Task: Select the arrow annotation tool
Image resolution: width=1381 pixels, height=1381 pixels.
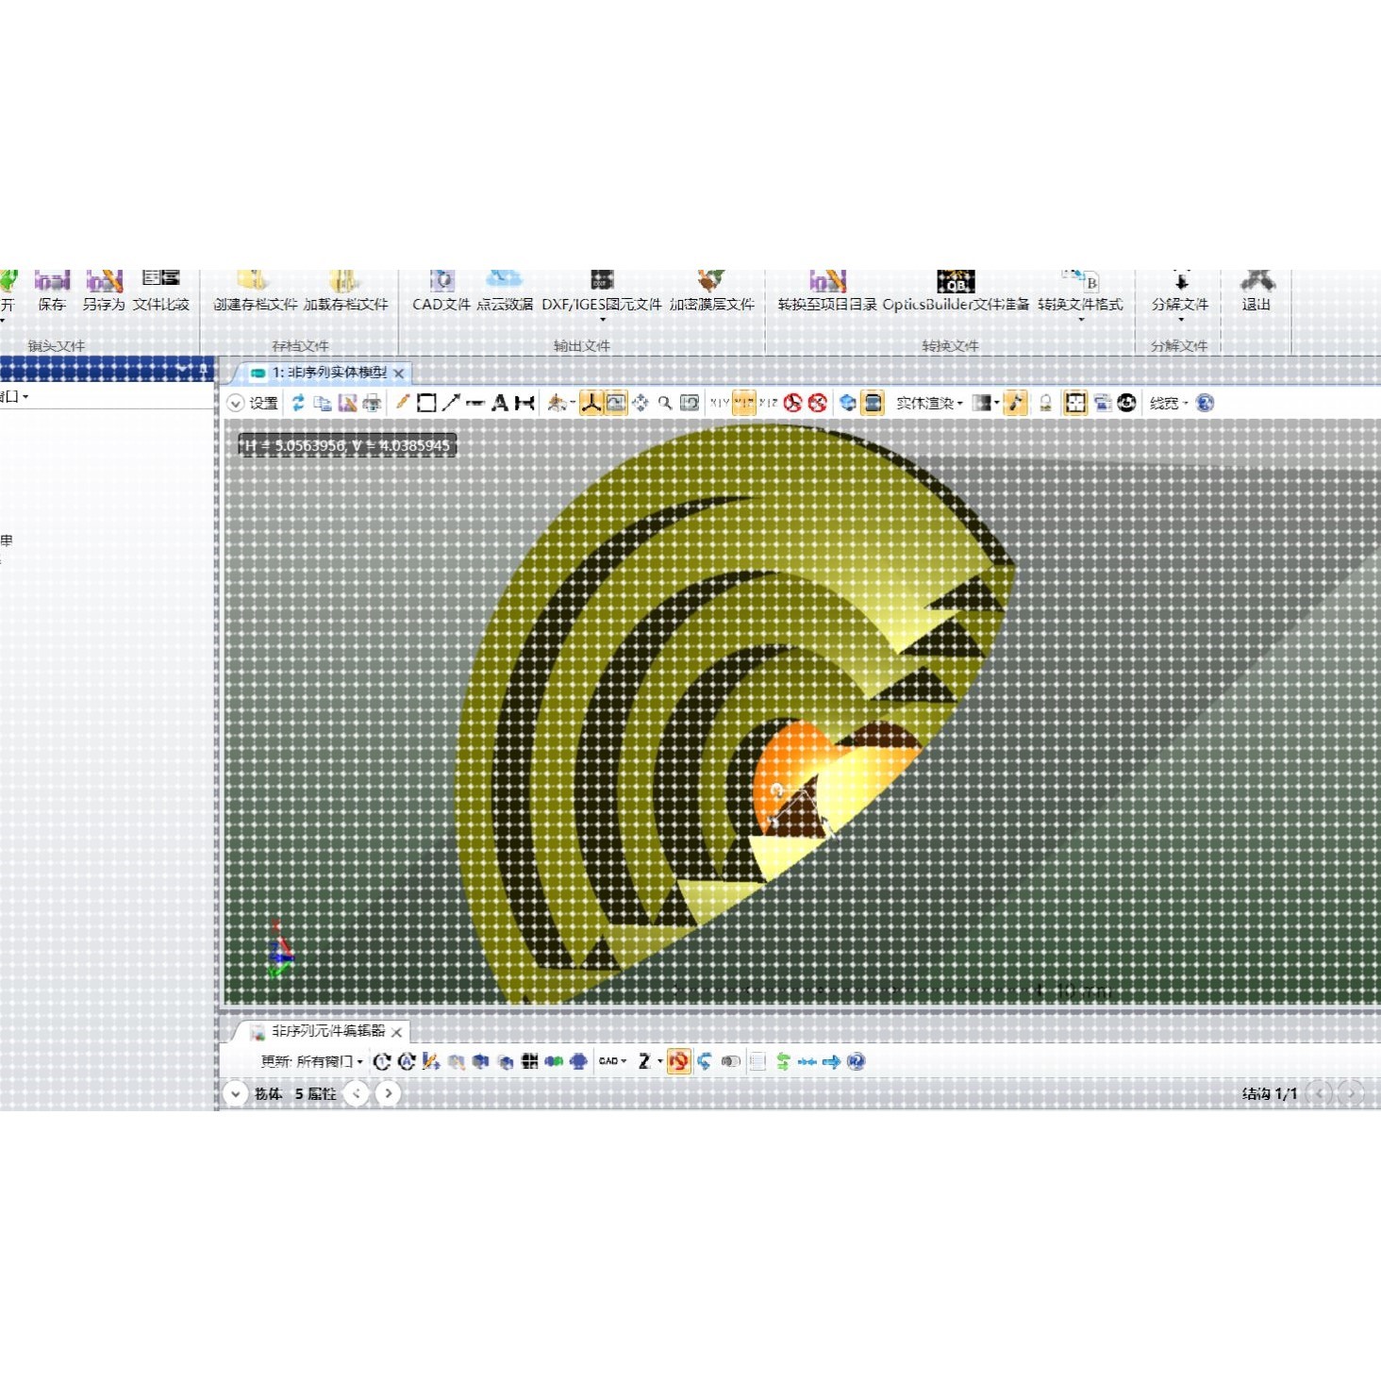Action: [451, 403]
